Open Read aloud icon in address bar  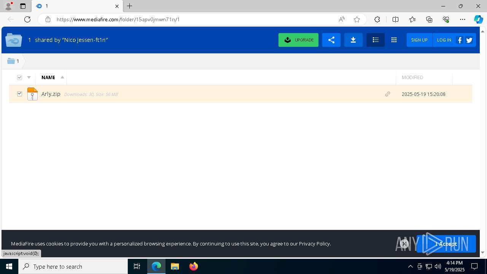click(x=342, y=19)
